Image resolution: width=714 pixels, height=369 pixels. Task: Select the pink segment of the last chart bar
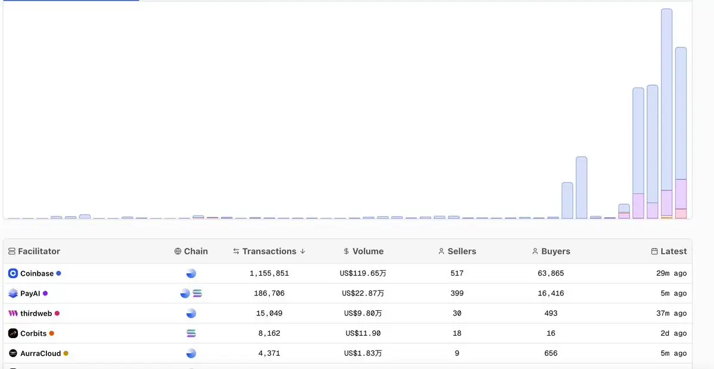pos(681,213)
